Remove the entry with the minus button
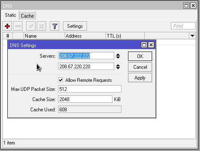The image size is (200, 151). click(x=18, y=26)
